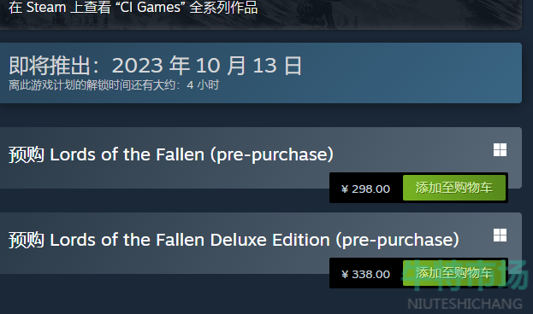
Task: Add Lords of the Fallen ¥298 to cart
Action: 453,188
